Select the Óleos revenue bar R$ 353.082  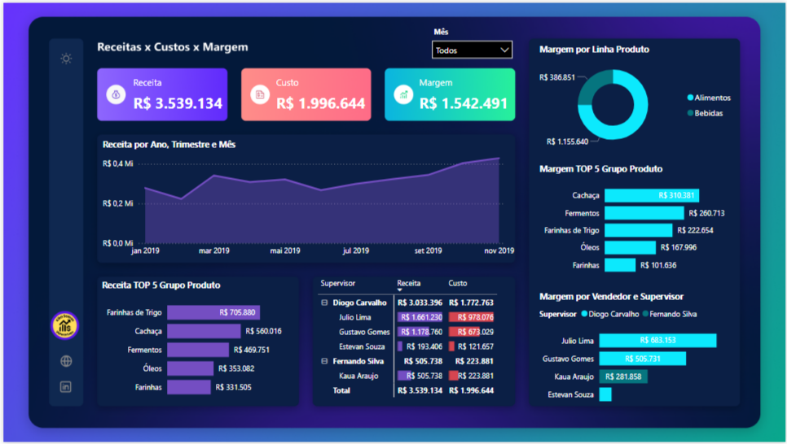190,368
